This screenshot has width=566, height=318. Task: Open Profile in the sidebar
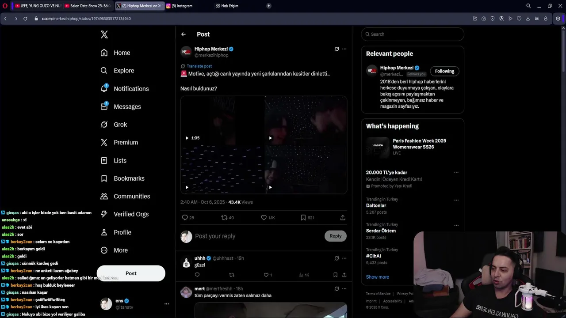[x=116, y=232]
